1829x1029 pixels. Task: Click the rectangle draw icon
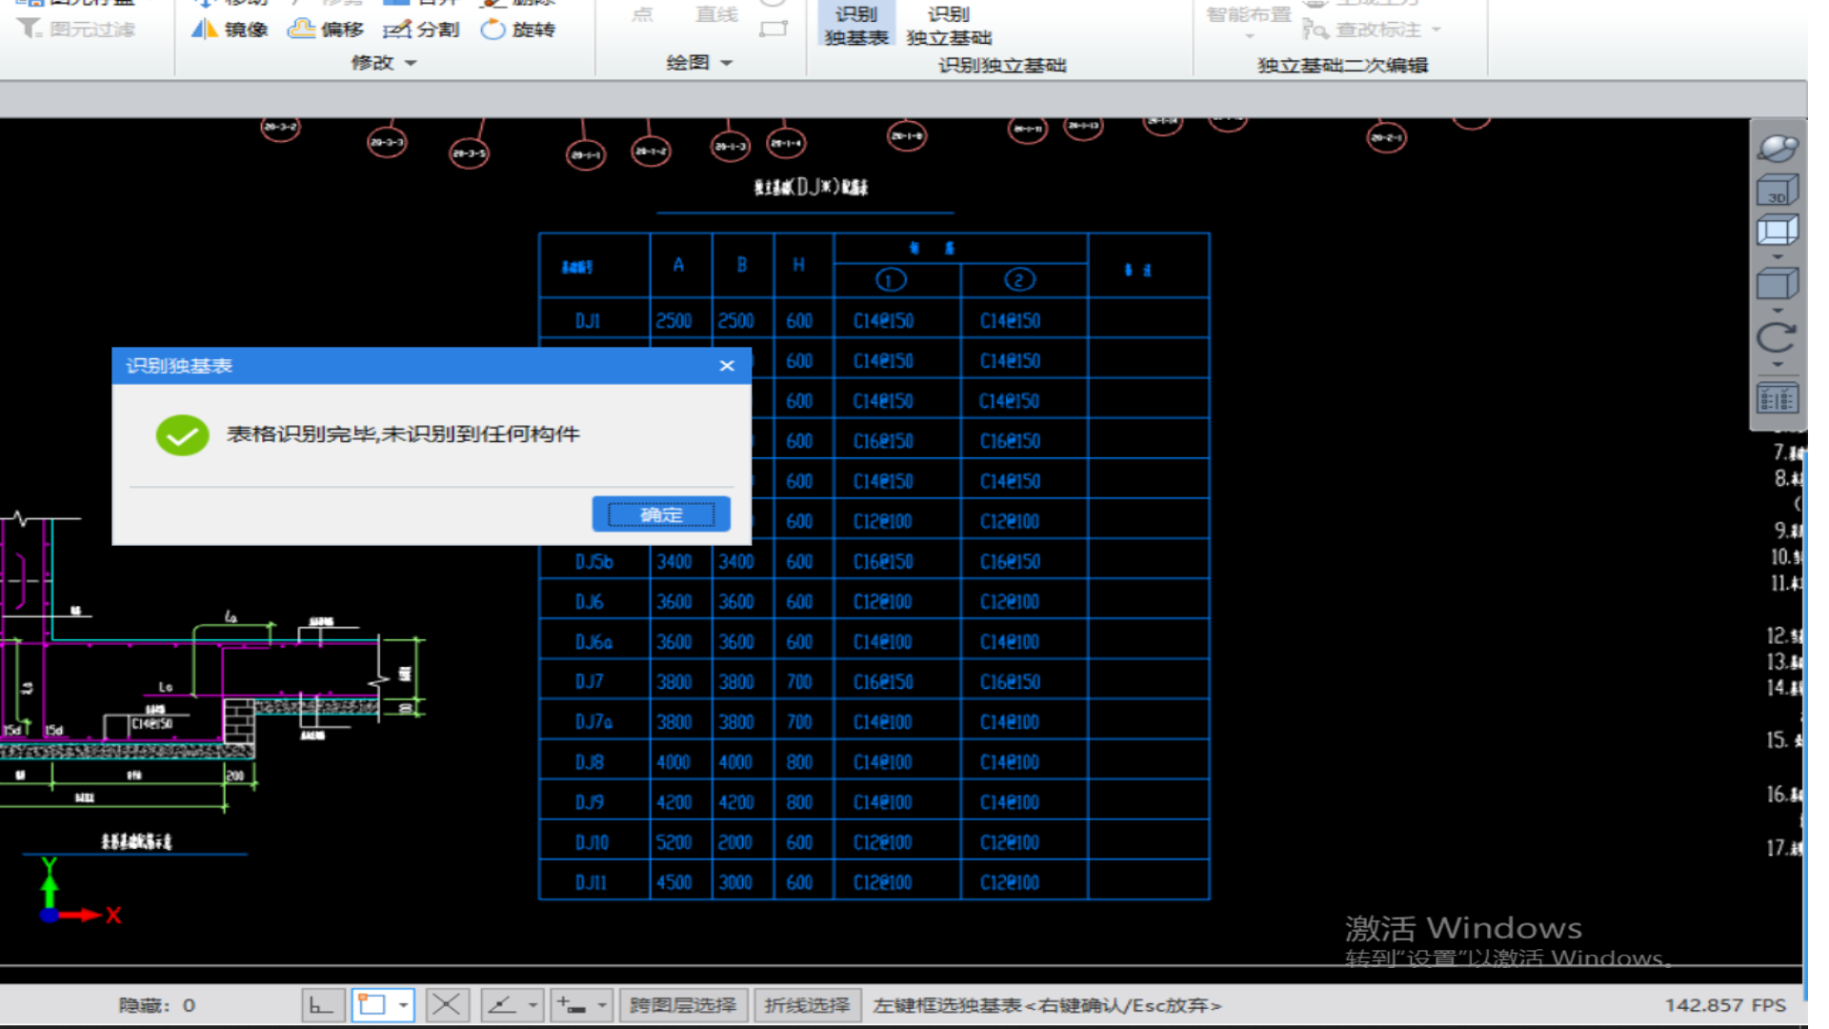tap(774, 30)
